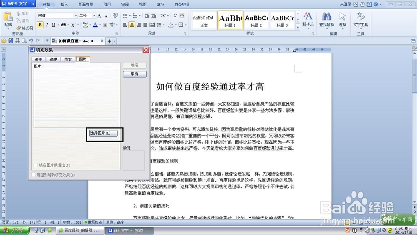Apply character shading A icon
This screenshot has height=235, width=417.
point(105,25)
